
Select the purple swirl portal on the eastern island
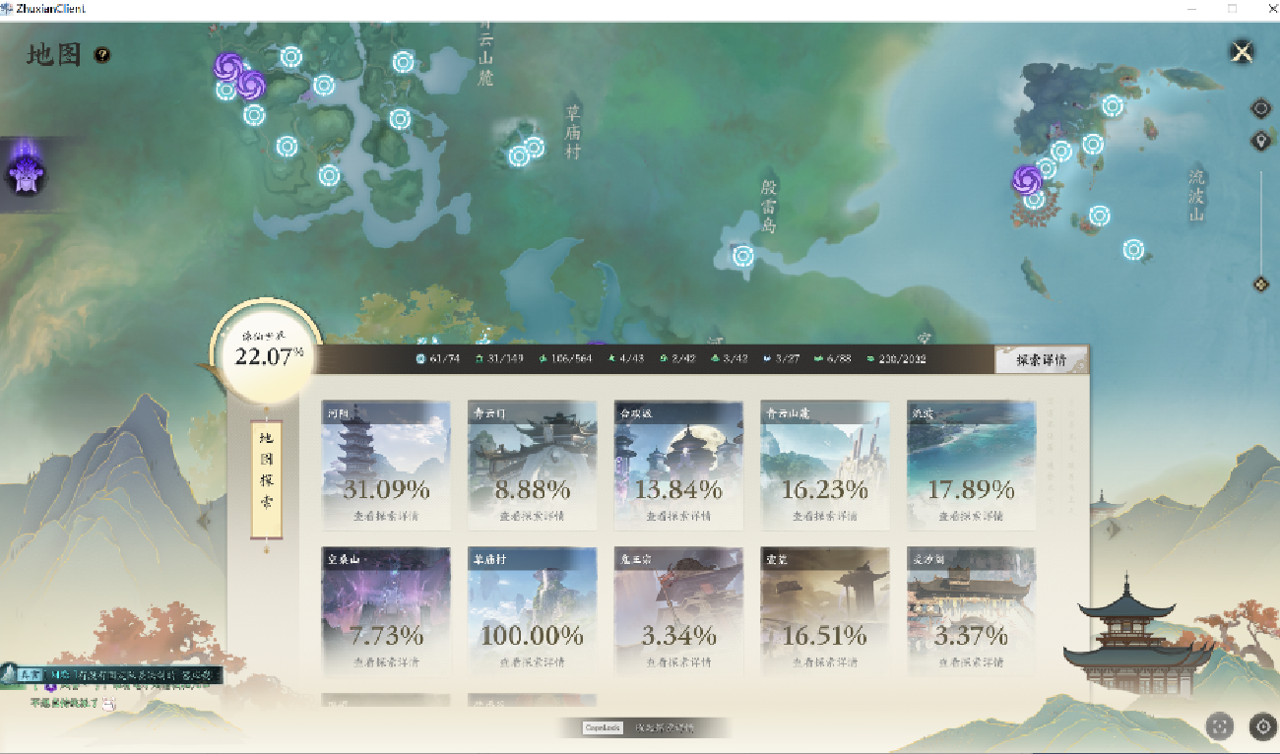(1027, 180)
